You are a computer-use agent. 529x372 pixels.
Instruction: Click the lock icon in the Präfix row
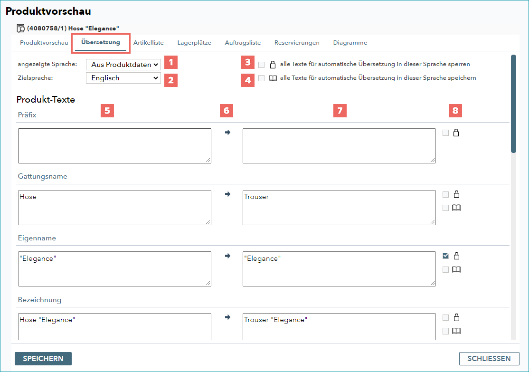(456, 133)
